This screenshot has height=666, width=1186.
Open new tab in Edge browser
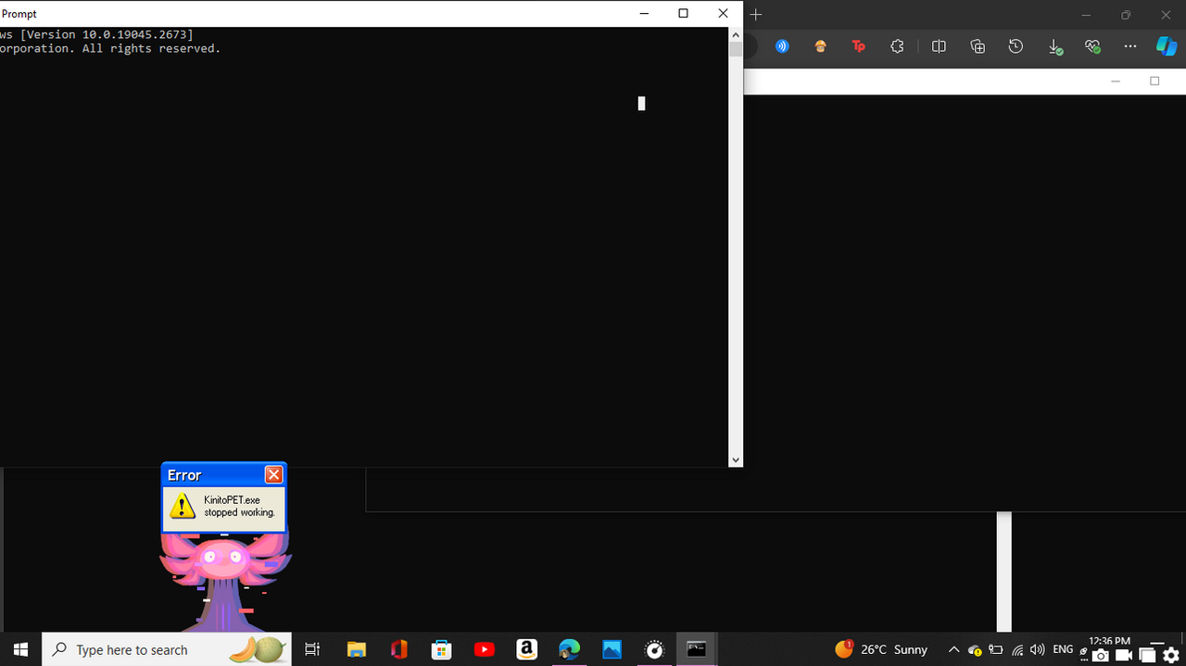(x=756, y=14)
